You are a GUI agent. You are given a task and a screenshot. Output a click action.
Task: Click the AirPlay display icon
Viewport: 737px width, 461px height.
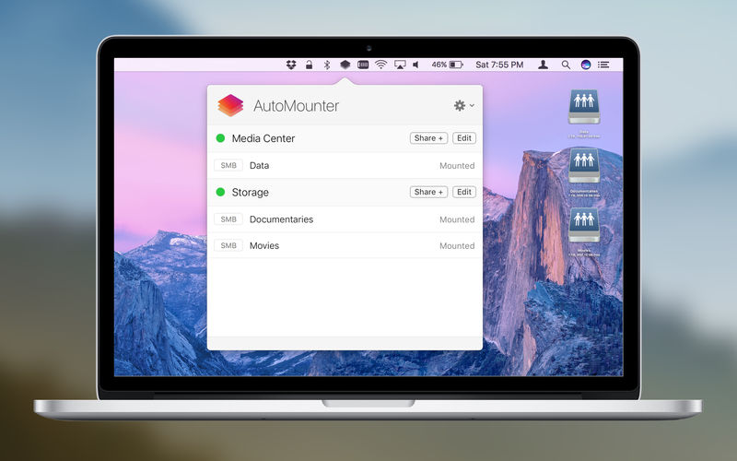(400, 65)
